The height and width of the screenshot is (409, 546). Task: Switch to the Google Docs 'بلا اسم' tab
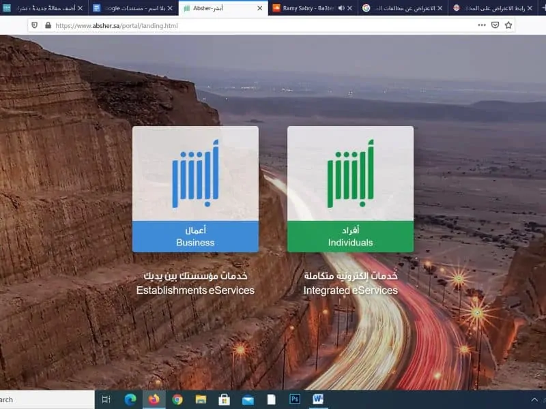132,8
